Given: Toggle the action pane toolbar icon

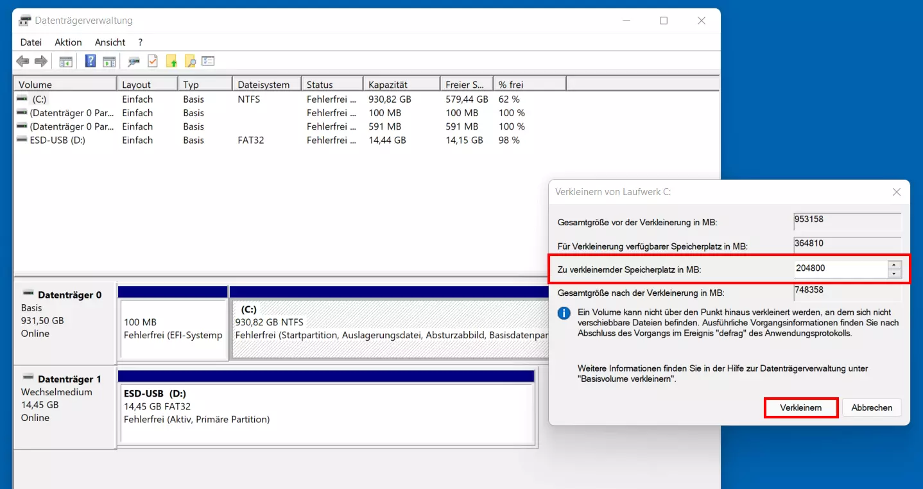Looking at the screenshot, I should tap(109, 62).
